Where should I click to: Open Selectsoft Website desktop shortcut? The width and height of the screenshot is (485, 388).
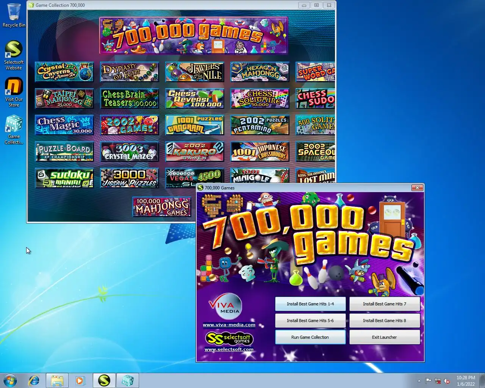click(14, 55)
